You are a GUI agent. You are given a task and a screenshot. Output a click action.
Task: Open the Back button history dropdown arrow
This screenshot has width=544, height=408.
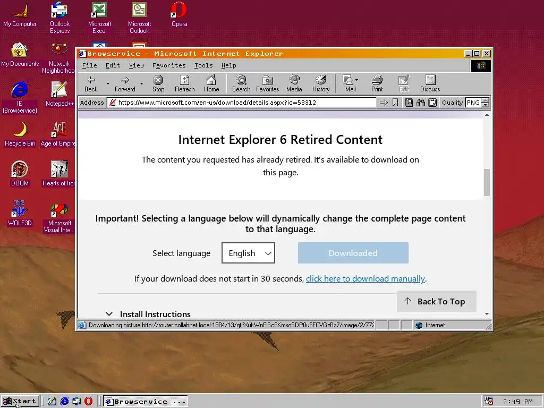tap(108, 83)
